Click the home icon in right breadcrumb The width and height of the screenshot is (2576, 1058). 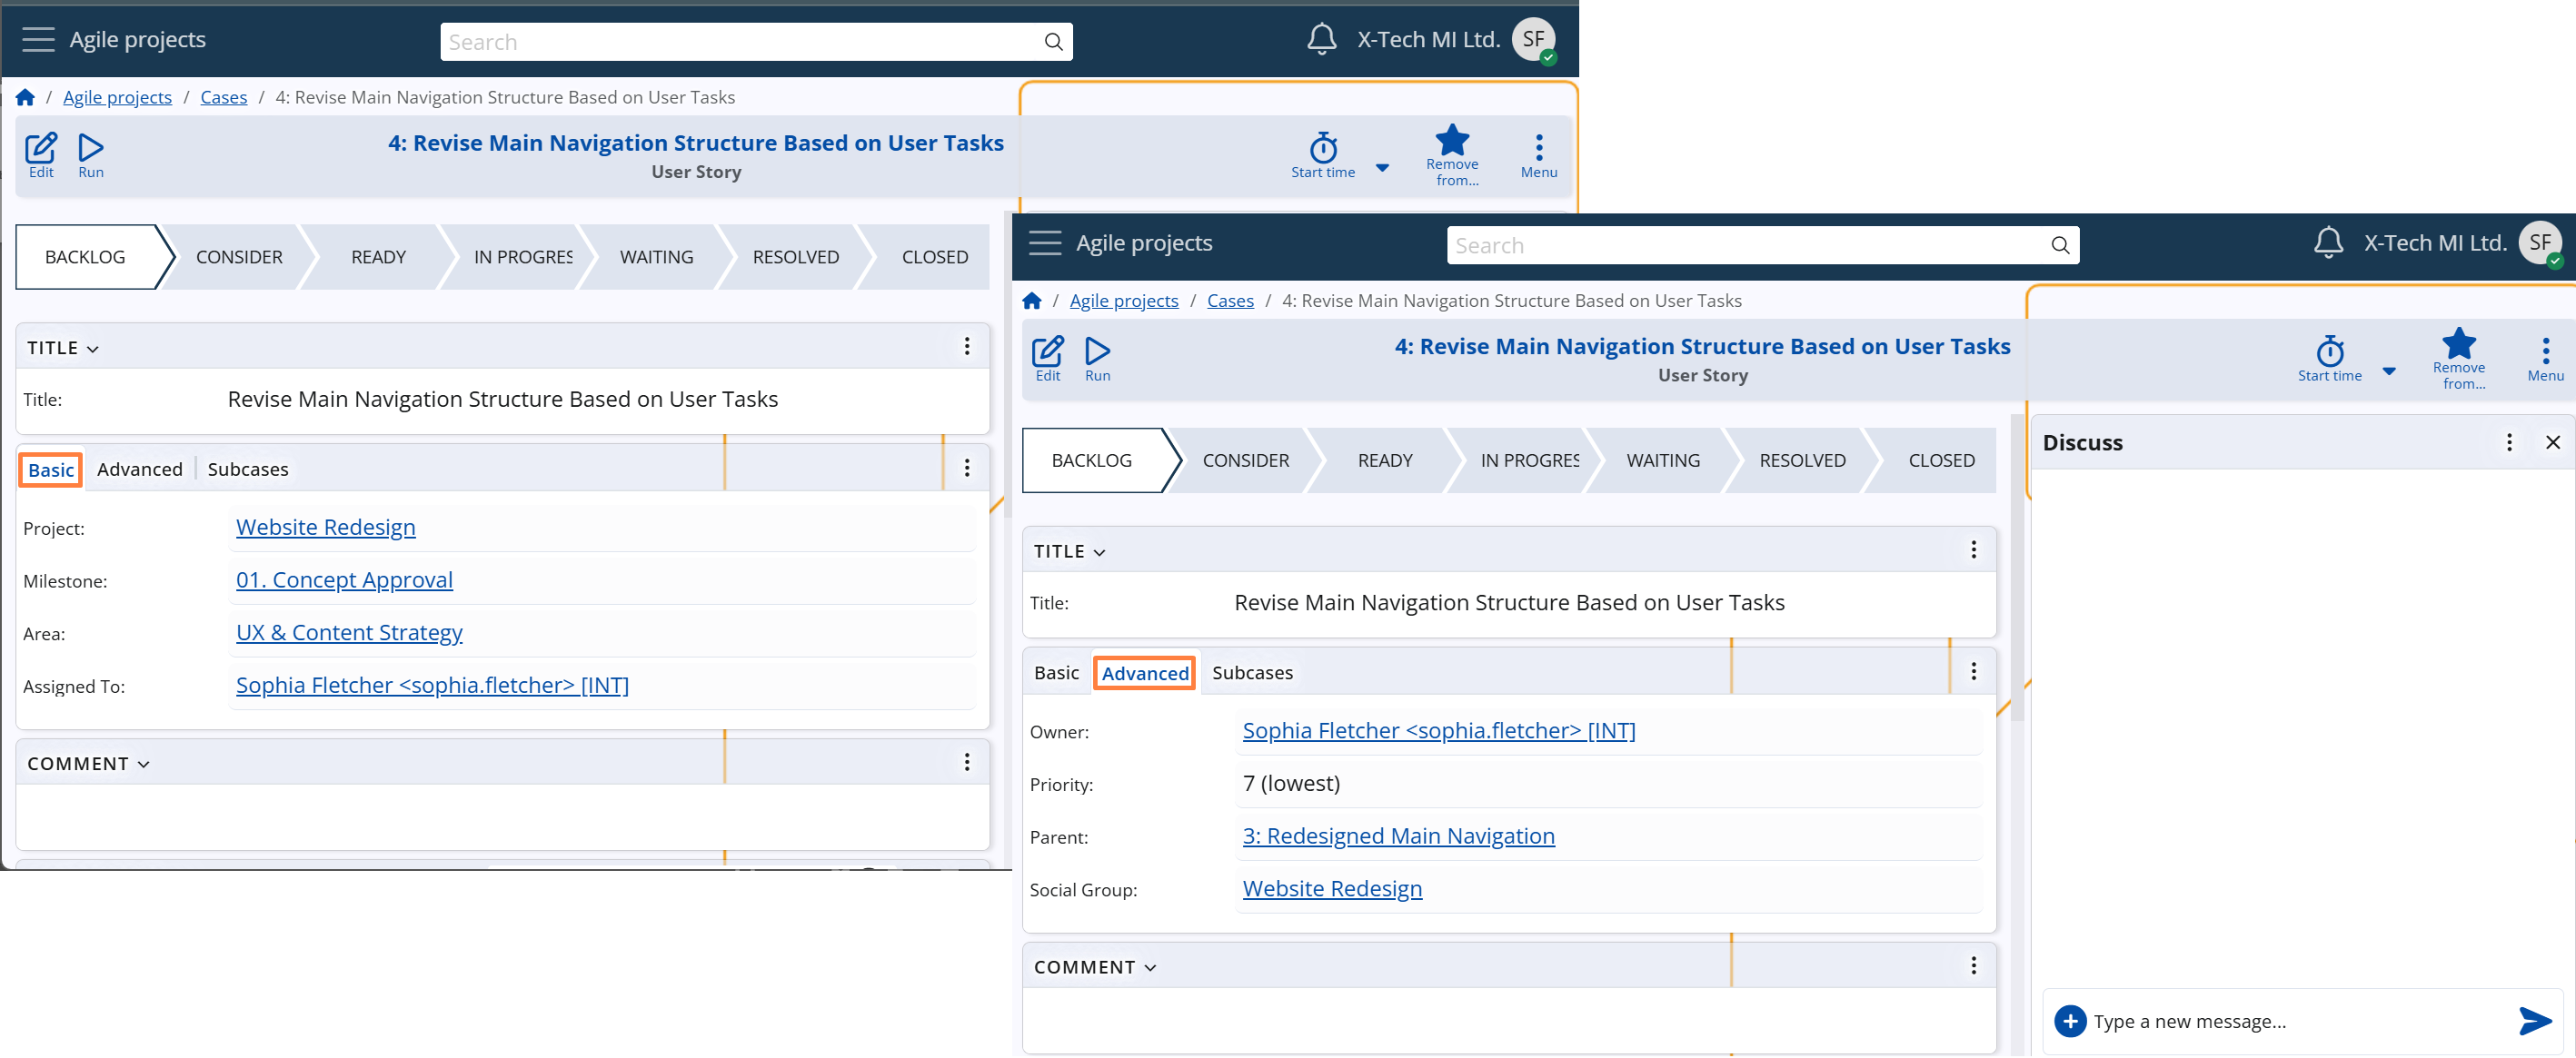click(1032, 301)
